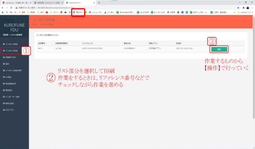Viewport: 255px width, 149px height.
Task: Expand the hidden bookmarks chevron
Action: point(234,12)
